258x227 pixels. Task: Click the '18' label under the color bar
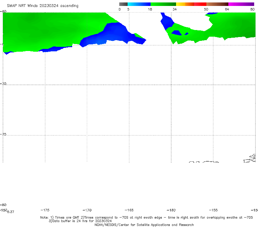tap(150, 9)
